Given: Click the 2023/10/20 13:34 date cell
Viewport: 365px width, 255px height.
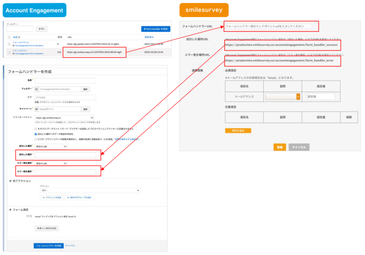Looking at the screenshot, I should click(x=154, y=52).
